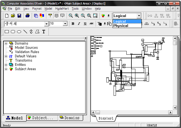Click the paint bucket fill color icon

pos(109,24)
